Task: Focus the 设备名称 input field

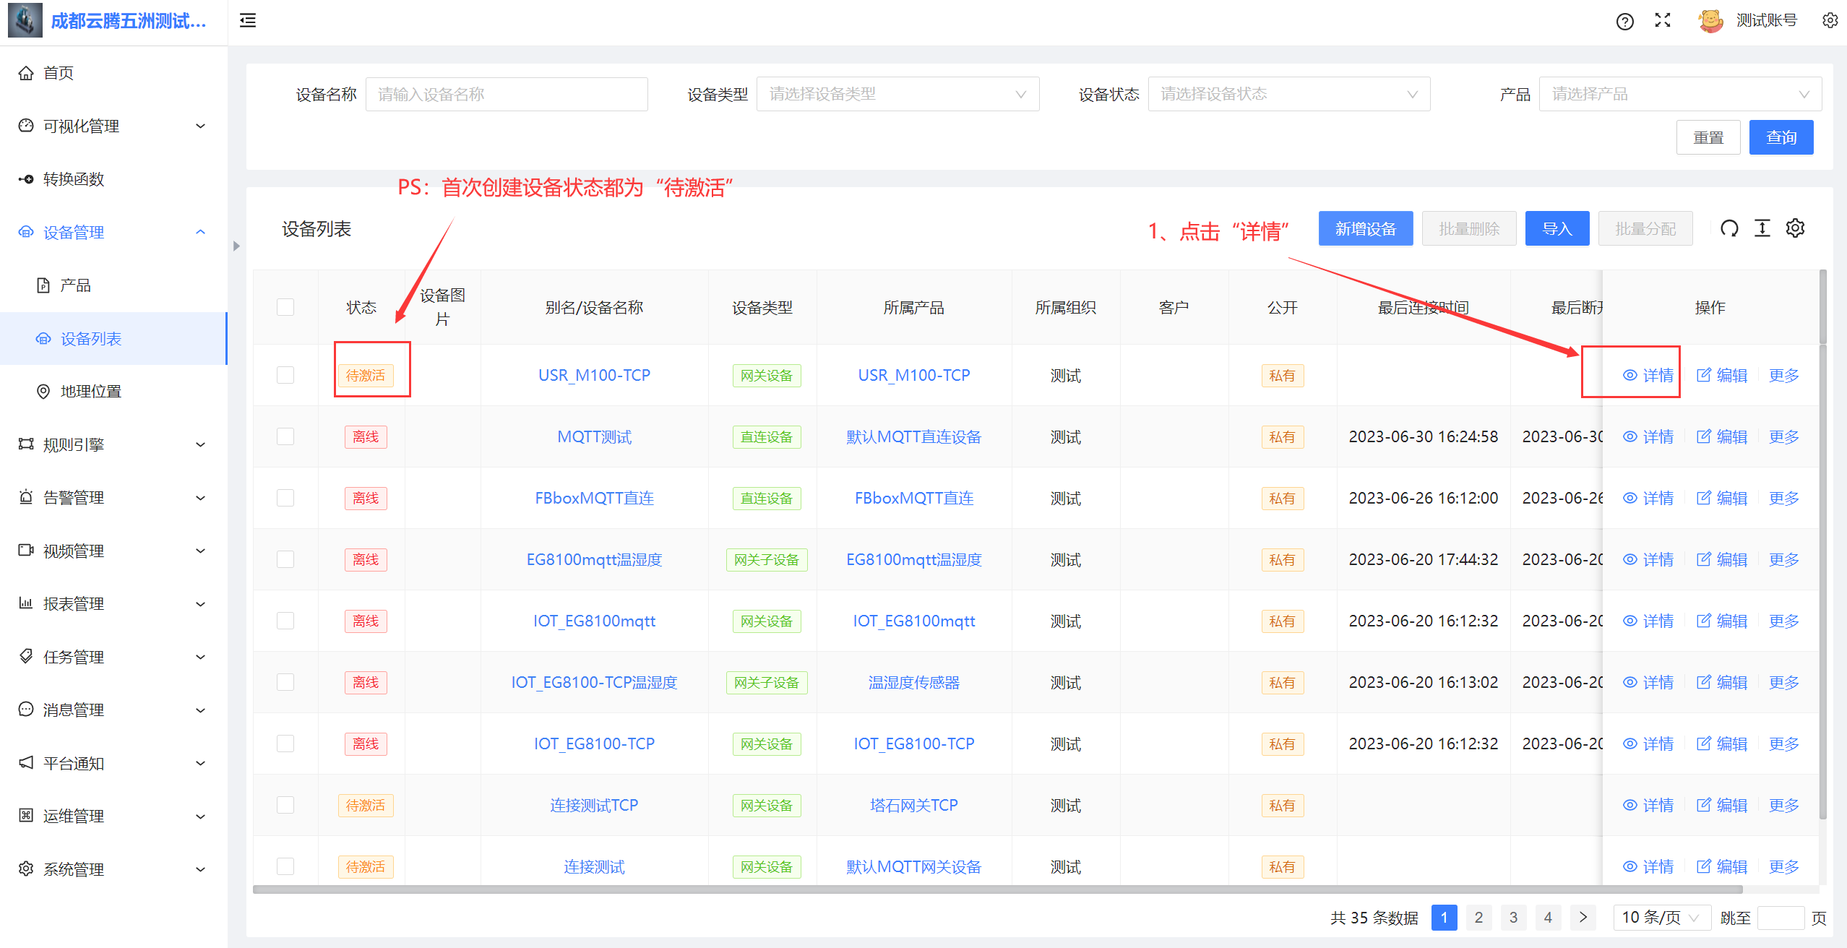Action: [x=507, y=94]
